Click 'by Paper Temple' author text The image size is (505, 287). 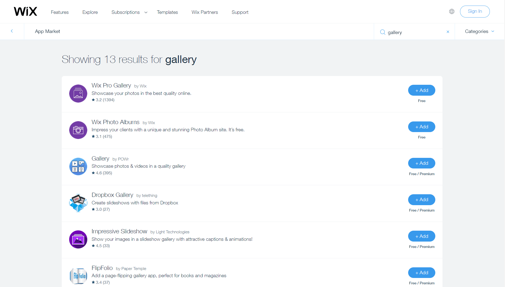point(131,269)
